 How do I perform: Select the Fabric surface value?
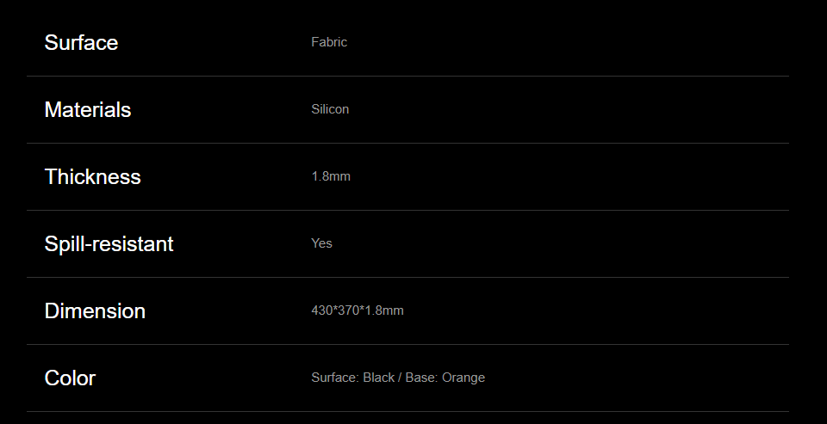click(329, 42)
